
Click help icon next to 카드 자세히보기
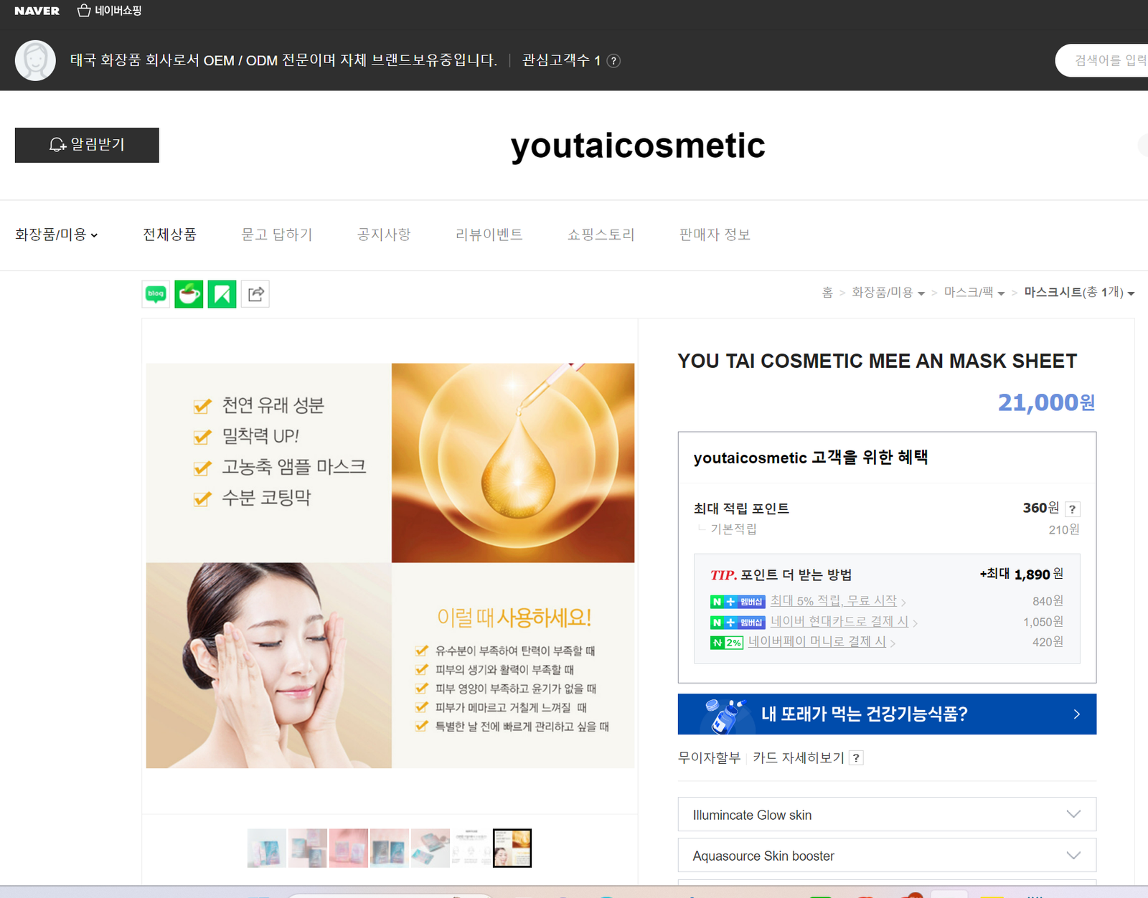856,758
